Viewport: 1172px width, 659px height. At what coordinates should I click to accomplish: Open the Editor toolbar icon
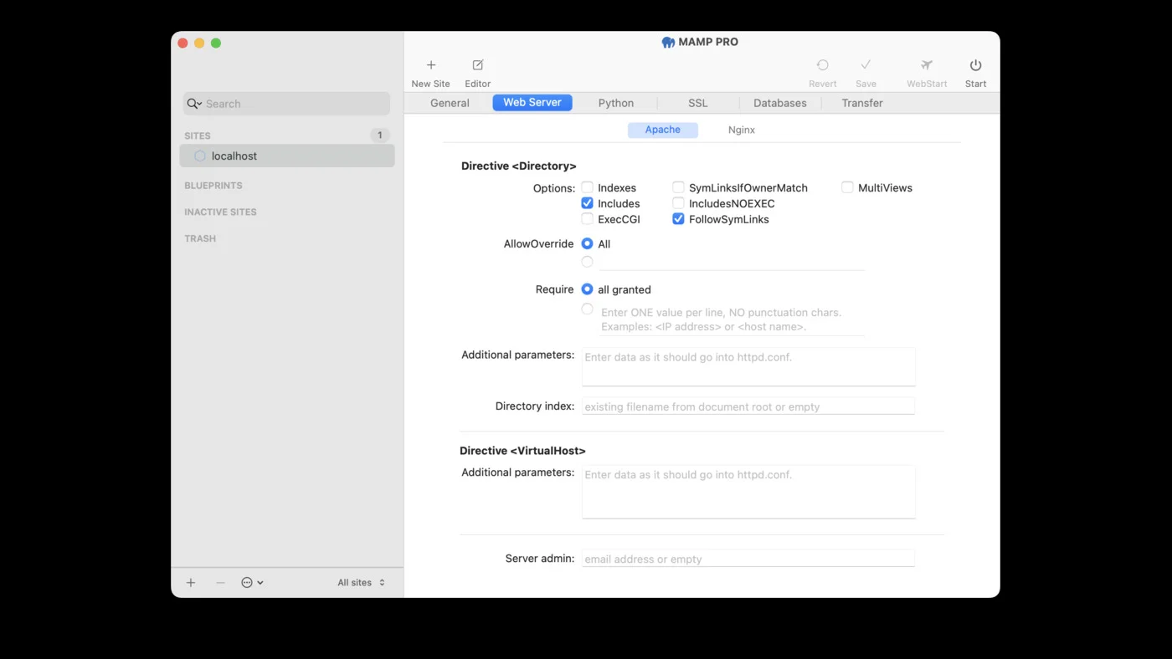[478, 65]
